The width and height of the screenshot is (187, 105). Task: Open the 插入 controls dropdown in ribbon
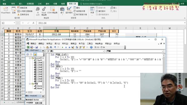coord(62,11)
